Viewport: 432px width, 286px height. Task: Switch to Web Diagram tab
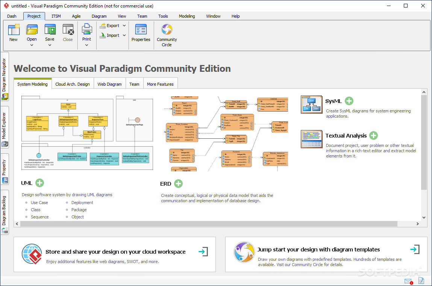coord(110,84)
